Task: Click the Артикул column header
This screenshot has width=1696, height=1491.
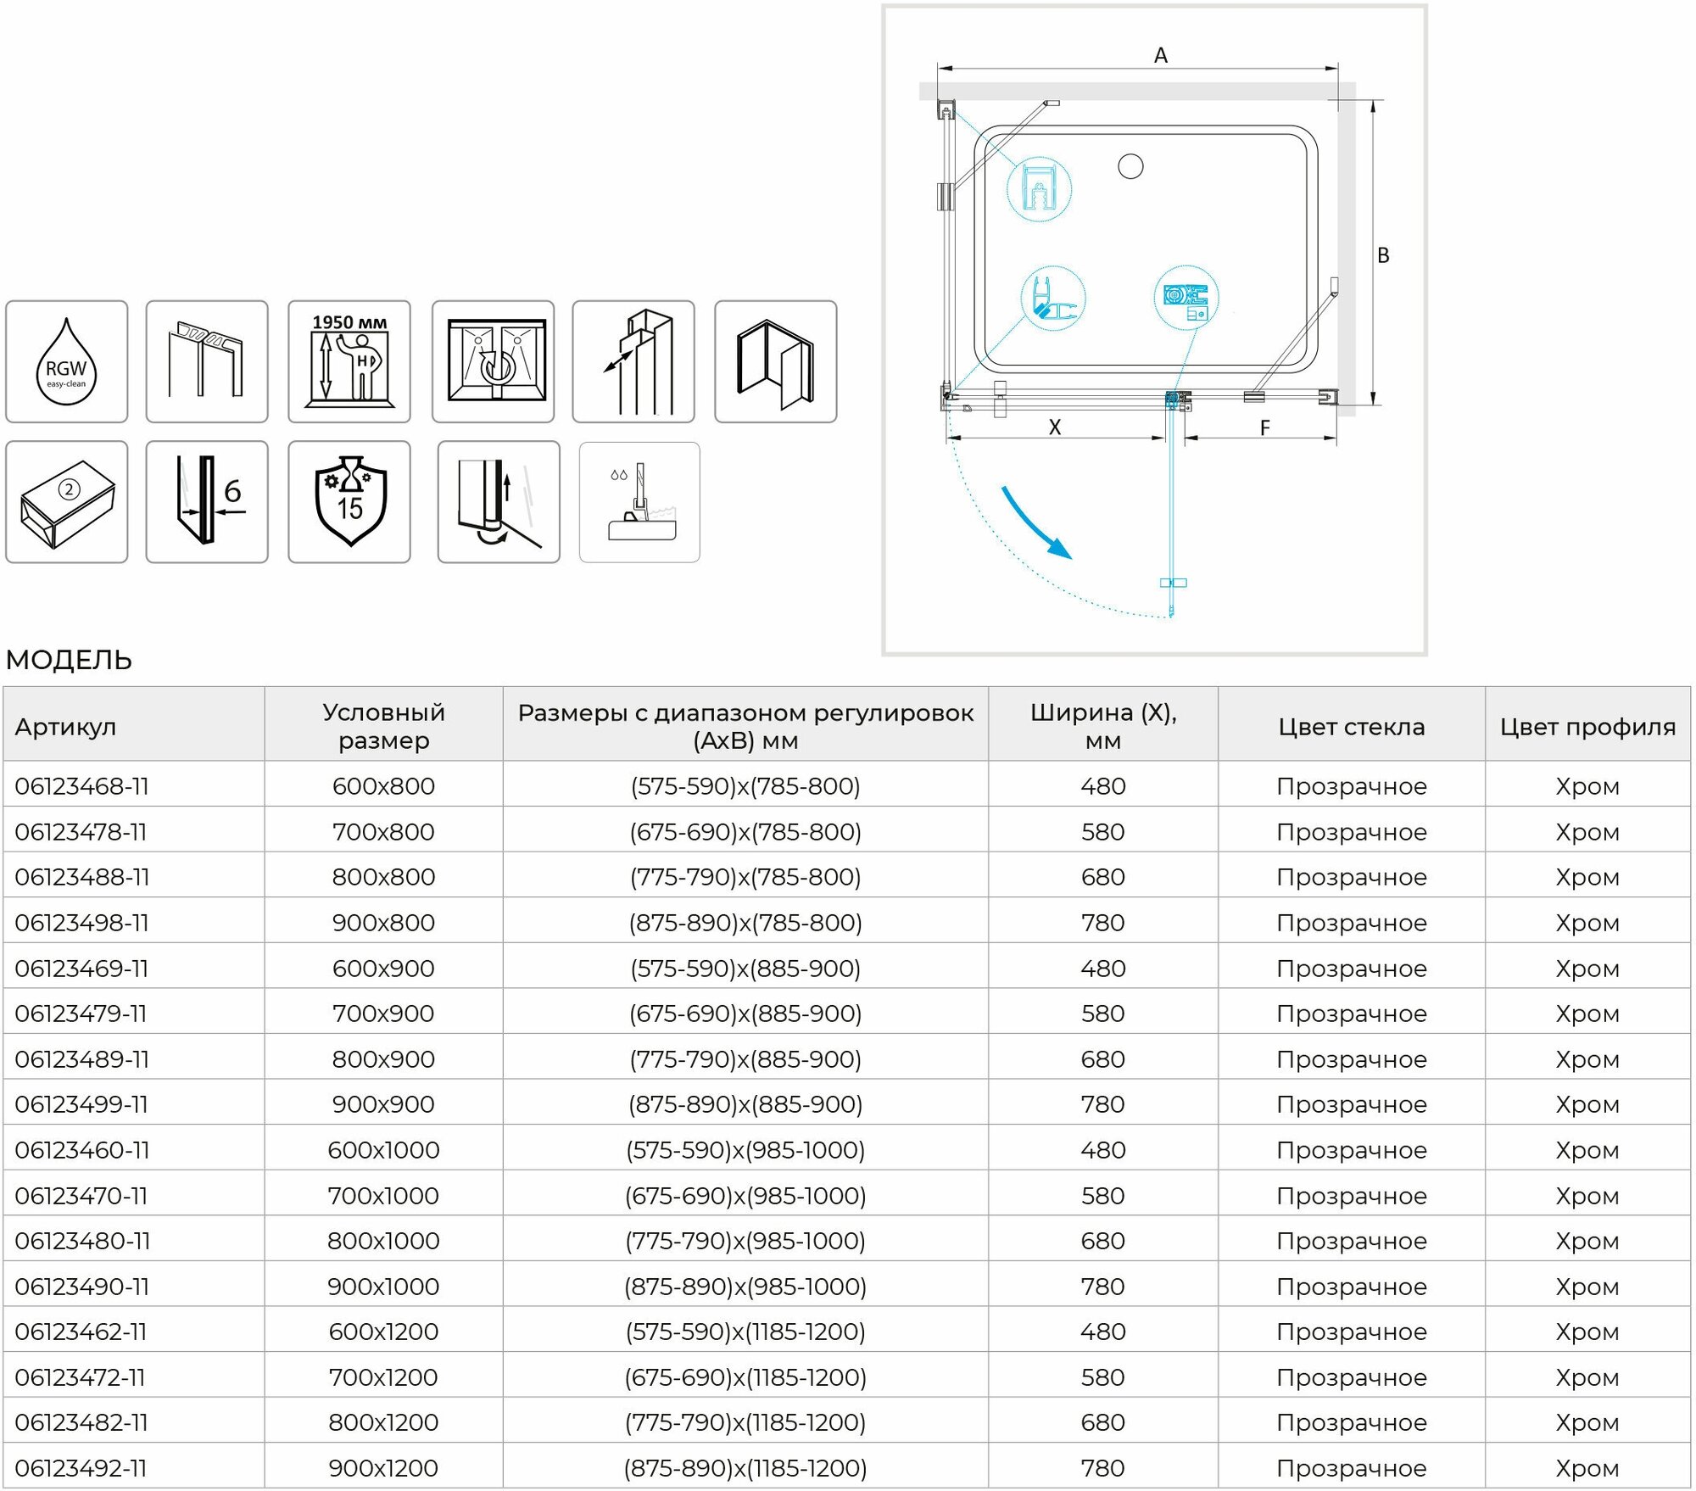Action: [x=65, y=727]
